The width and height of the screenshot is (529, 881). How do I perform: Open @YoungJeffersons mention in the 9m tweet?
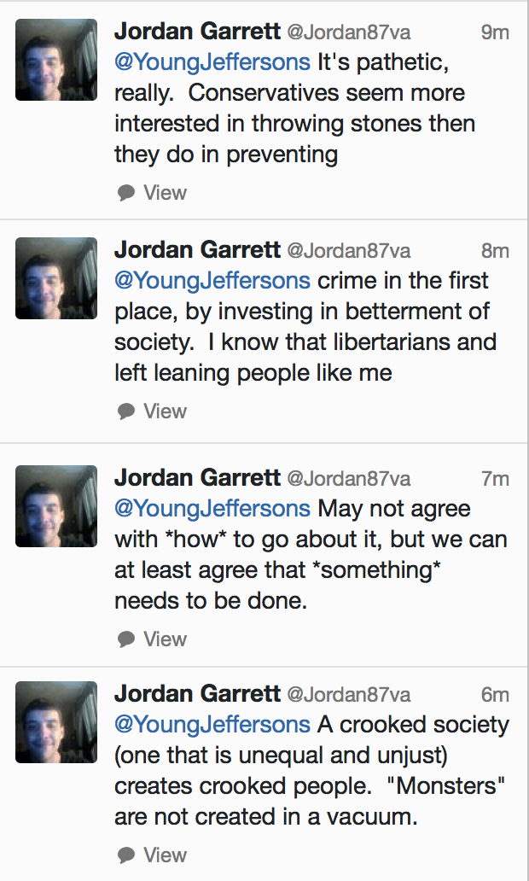coord(212,62)
